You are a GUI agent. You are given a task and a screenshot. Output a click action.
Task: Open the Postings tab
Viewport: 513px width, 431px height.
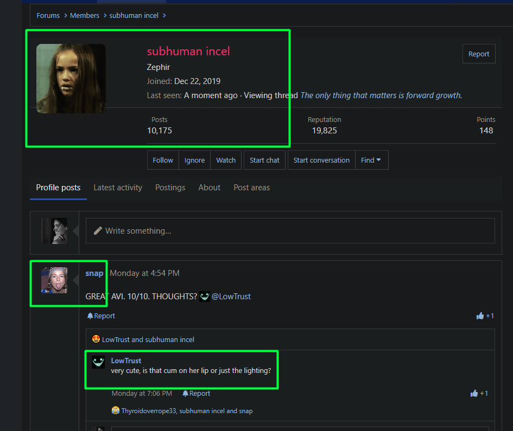170,188
